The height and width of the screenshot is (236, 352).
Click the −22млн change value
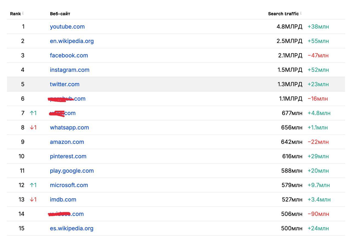pyautogui.click(x=318, y=142)
